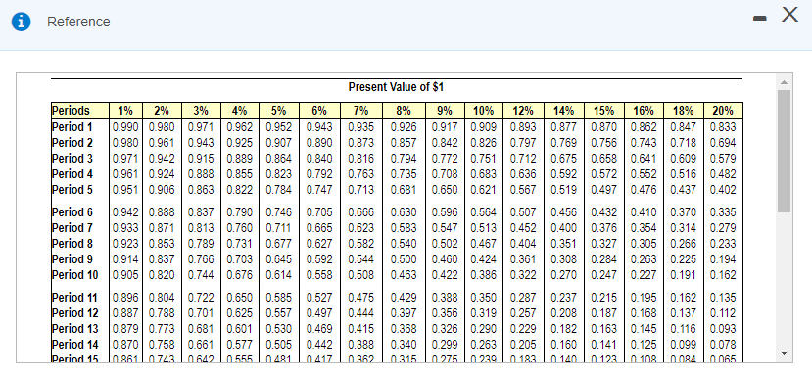Click the "Period 5" row label
Viewport: 812px width, 376px height.
pyautogui.click(x=72, y=190)
